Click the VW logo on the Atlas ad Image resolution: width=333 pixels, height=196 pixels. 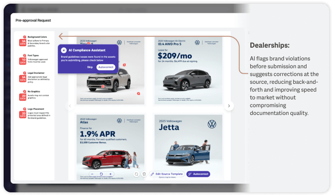tap(119, 120)
